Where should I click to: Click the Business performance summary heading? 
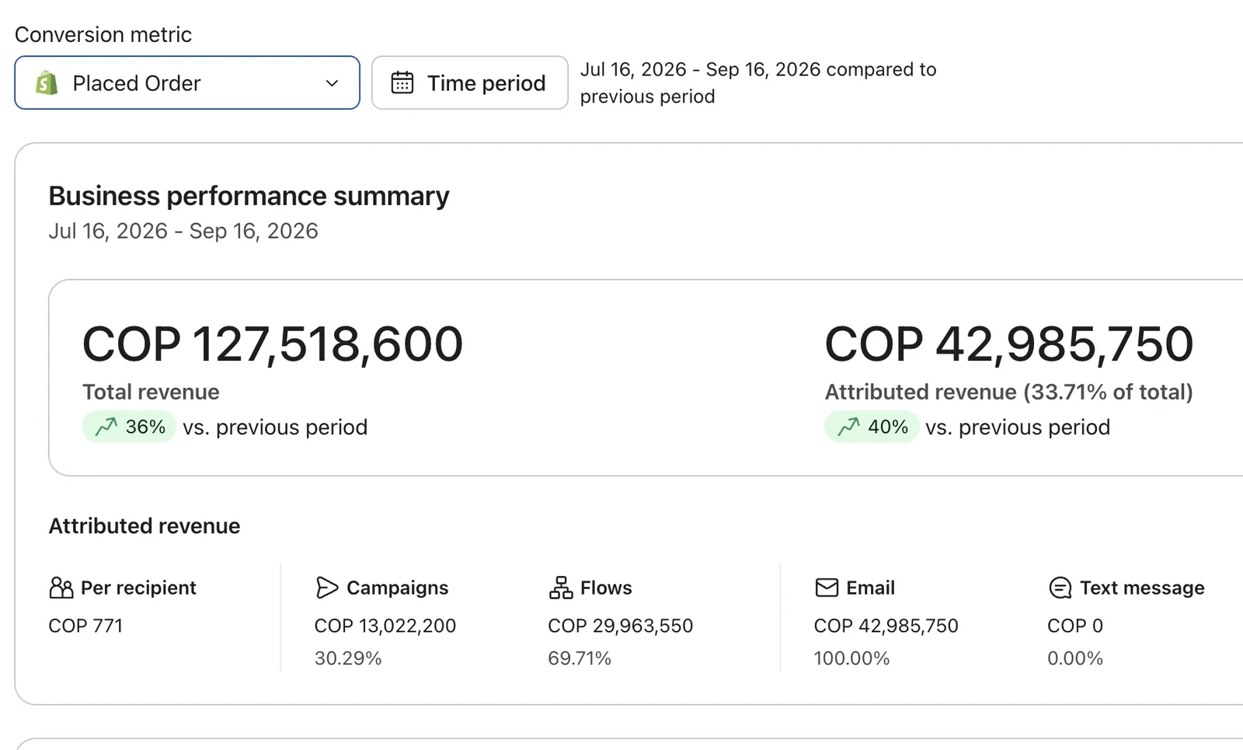(x=249, y=196)
